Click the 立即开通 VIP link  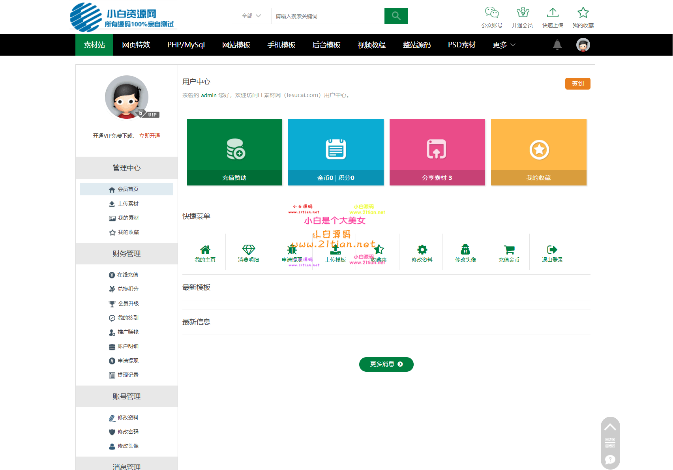pos(150,136)
